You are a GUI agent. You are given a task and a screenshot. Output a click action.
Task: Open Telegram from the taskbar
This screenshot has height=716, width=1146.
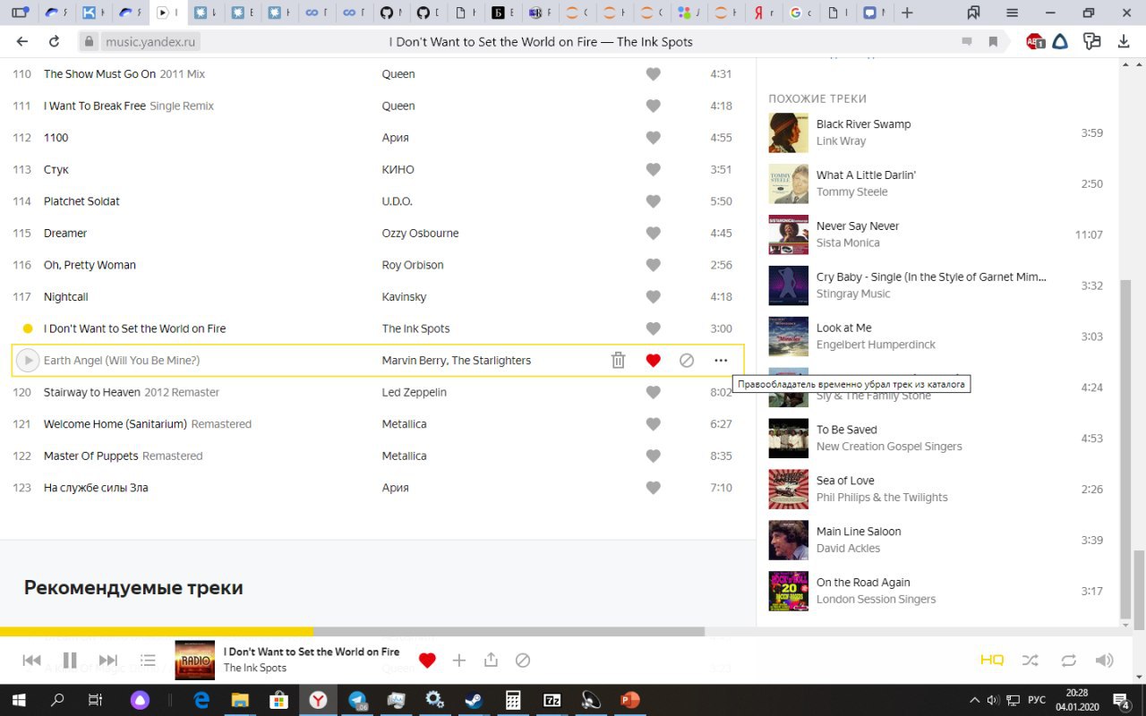[358, 700]
